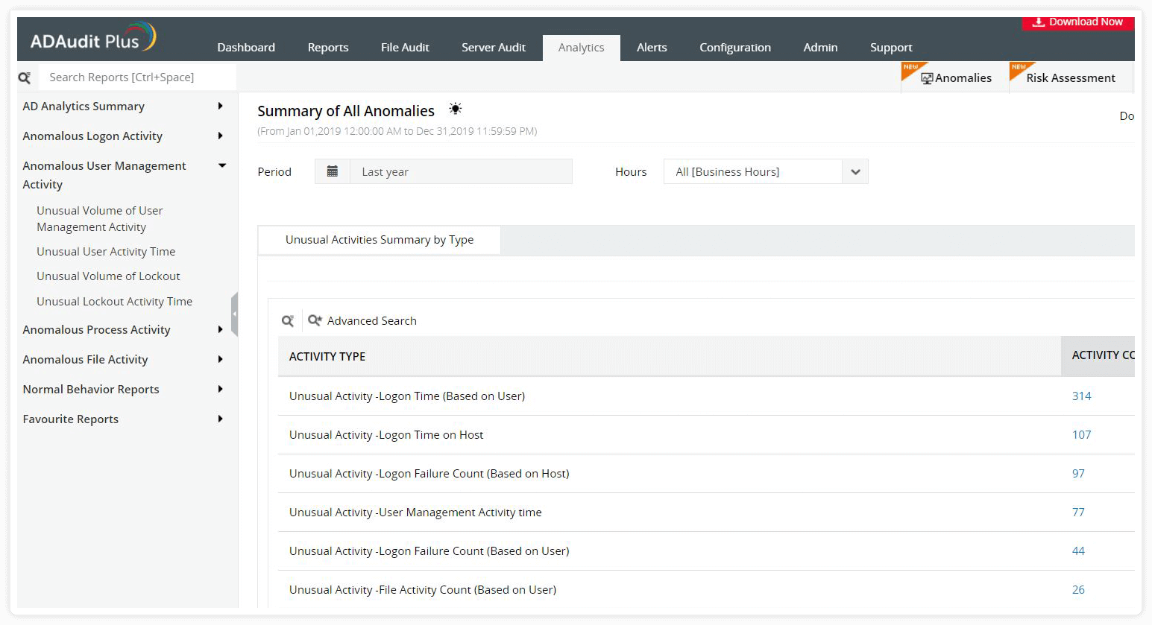
Task: Click the table search magnifier icon
Action: [x=288, y=321]
